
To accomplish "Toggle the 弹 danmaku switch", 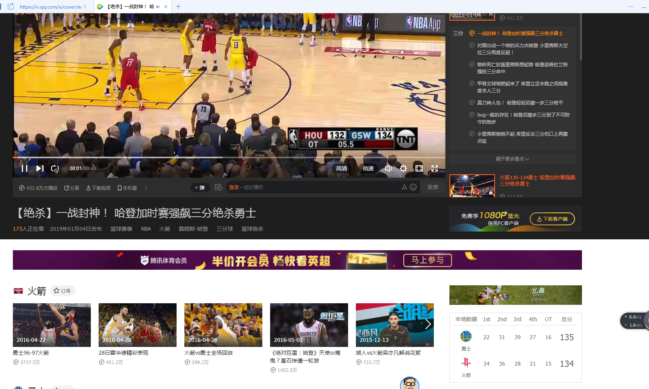I will tap(200, 187).
